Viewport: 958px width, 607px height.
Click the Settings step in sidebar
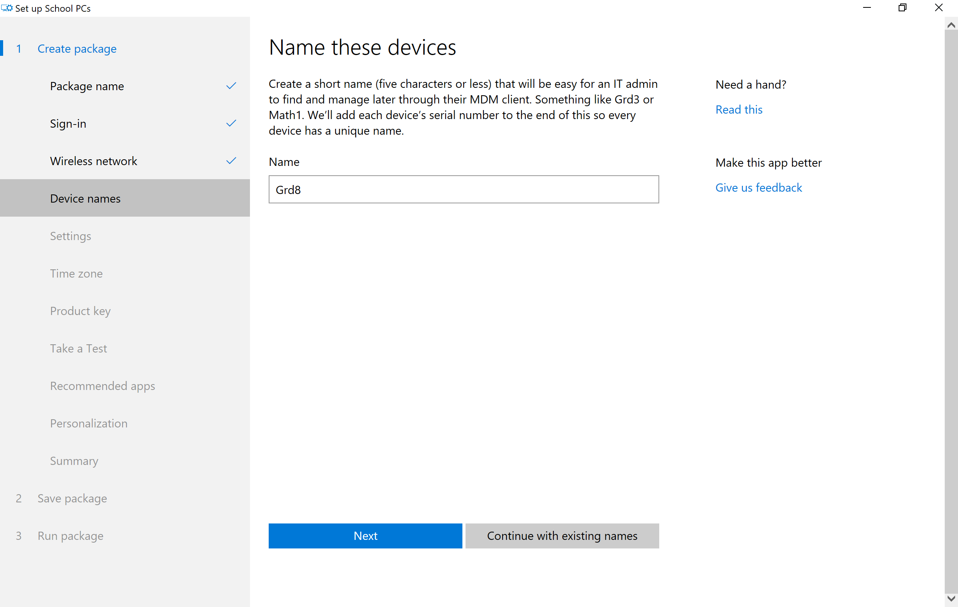70,236
